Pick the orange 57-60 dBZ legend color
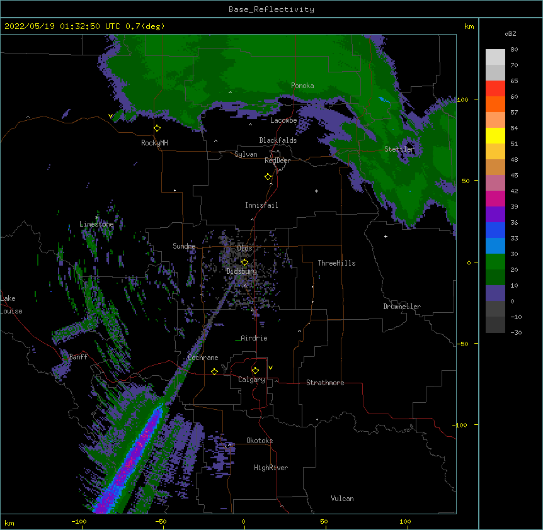Screen dimensions: 543x530 495,104
